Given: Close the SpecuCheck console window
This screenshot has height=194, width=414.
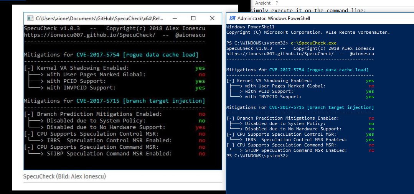Looking at the screenshot, I should [212, 18].
